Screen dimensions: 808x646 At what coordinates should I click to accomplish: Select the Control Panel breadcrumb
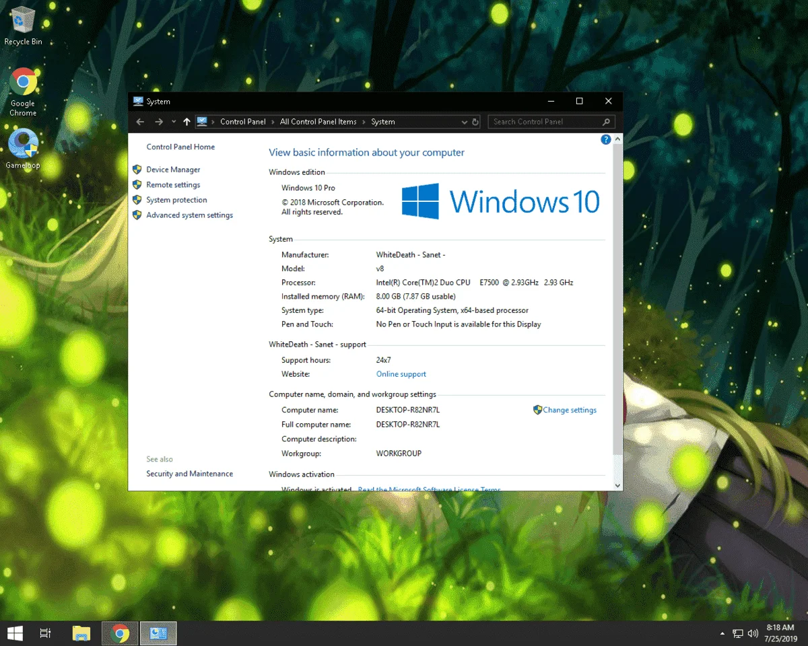(243, 122)
